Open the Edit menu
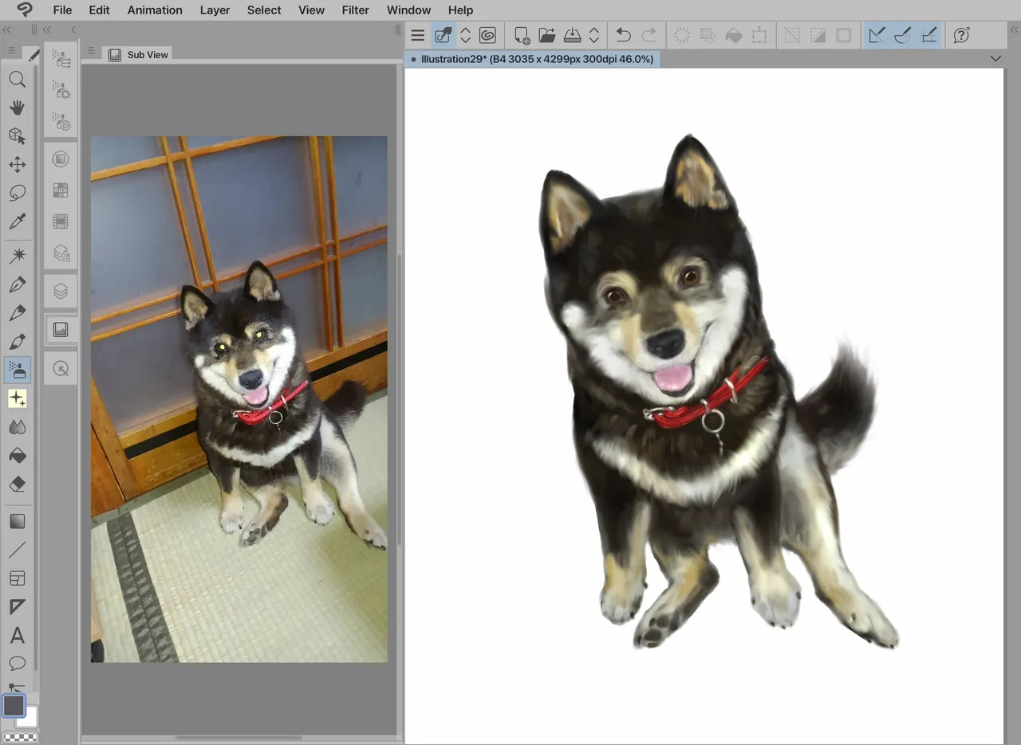 [x=100, y=10]
